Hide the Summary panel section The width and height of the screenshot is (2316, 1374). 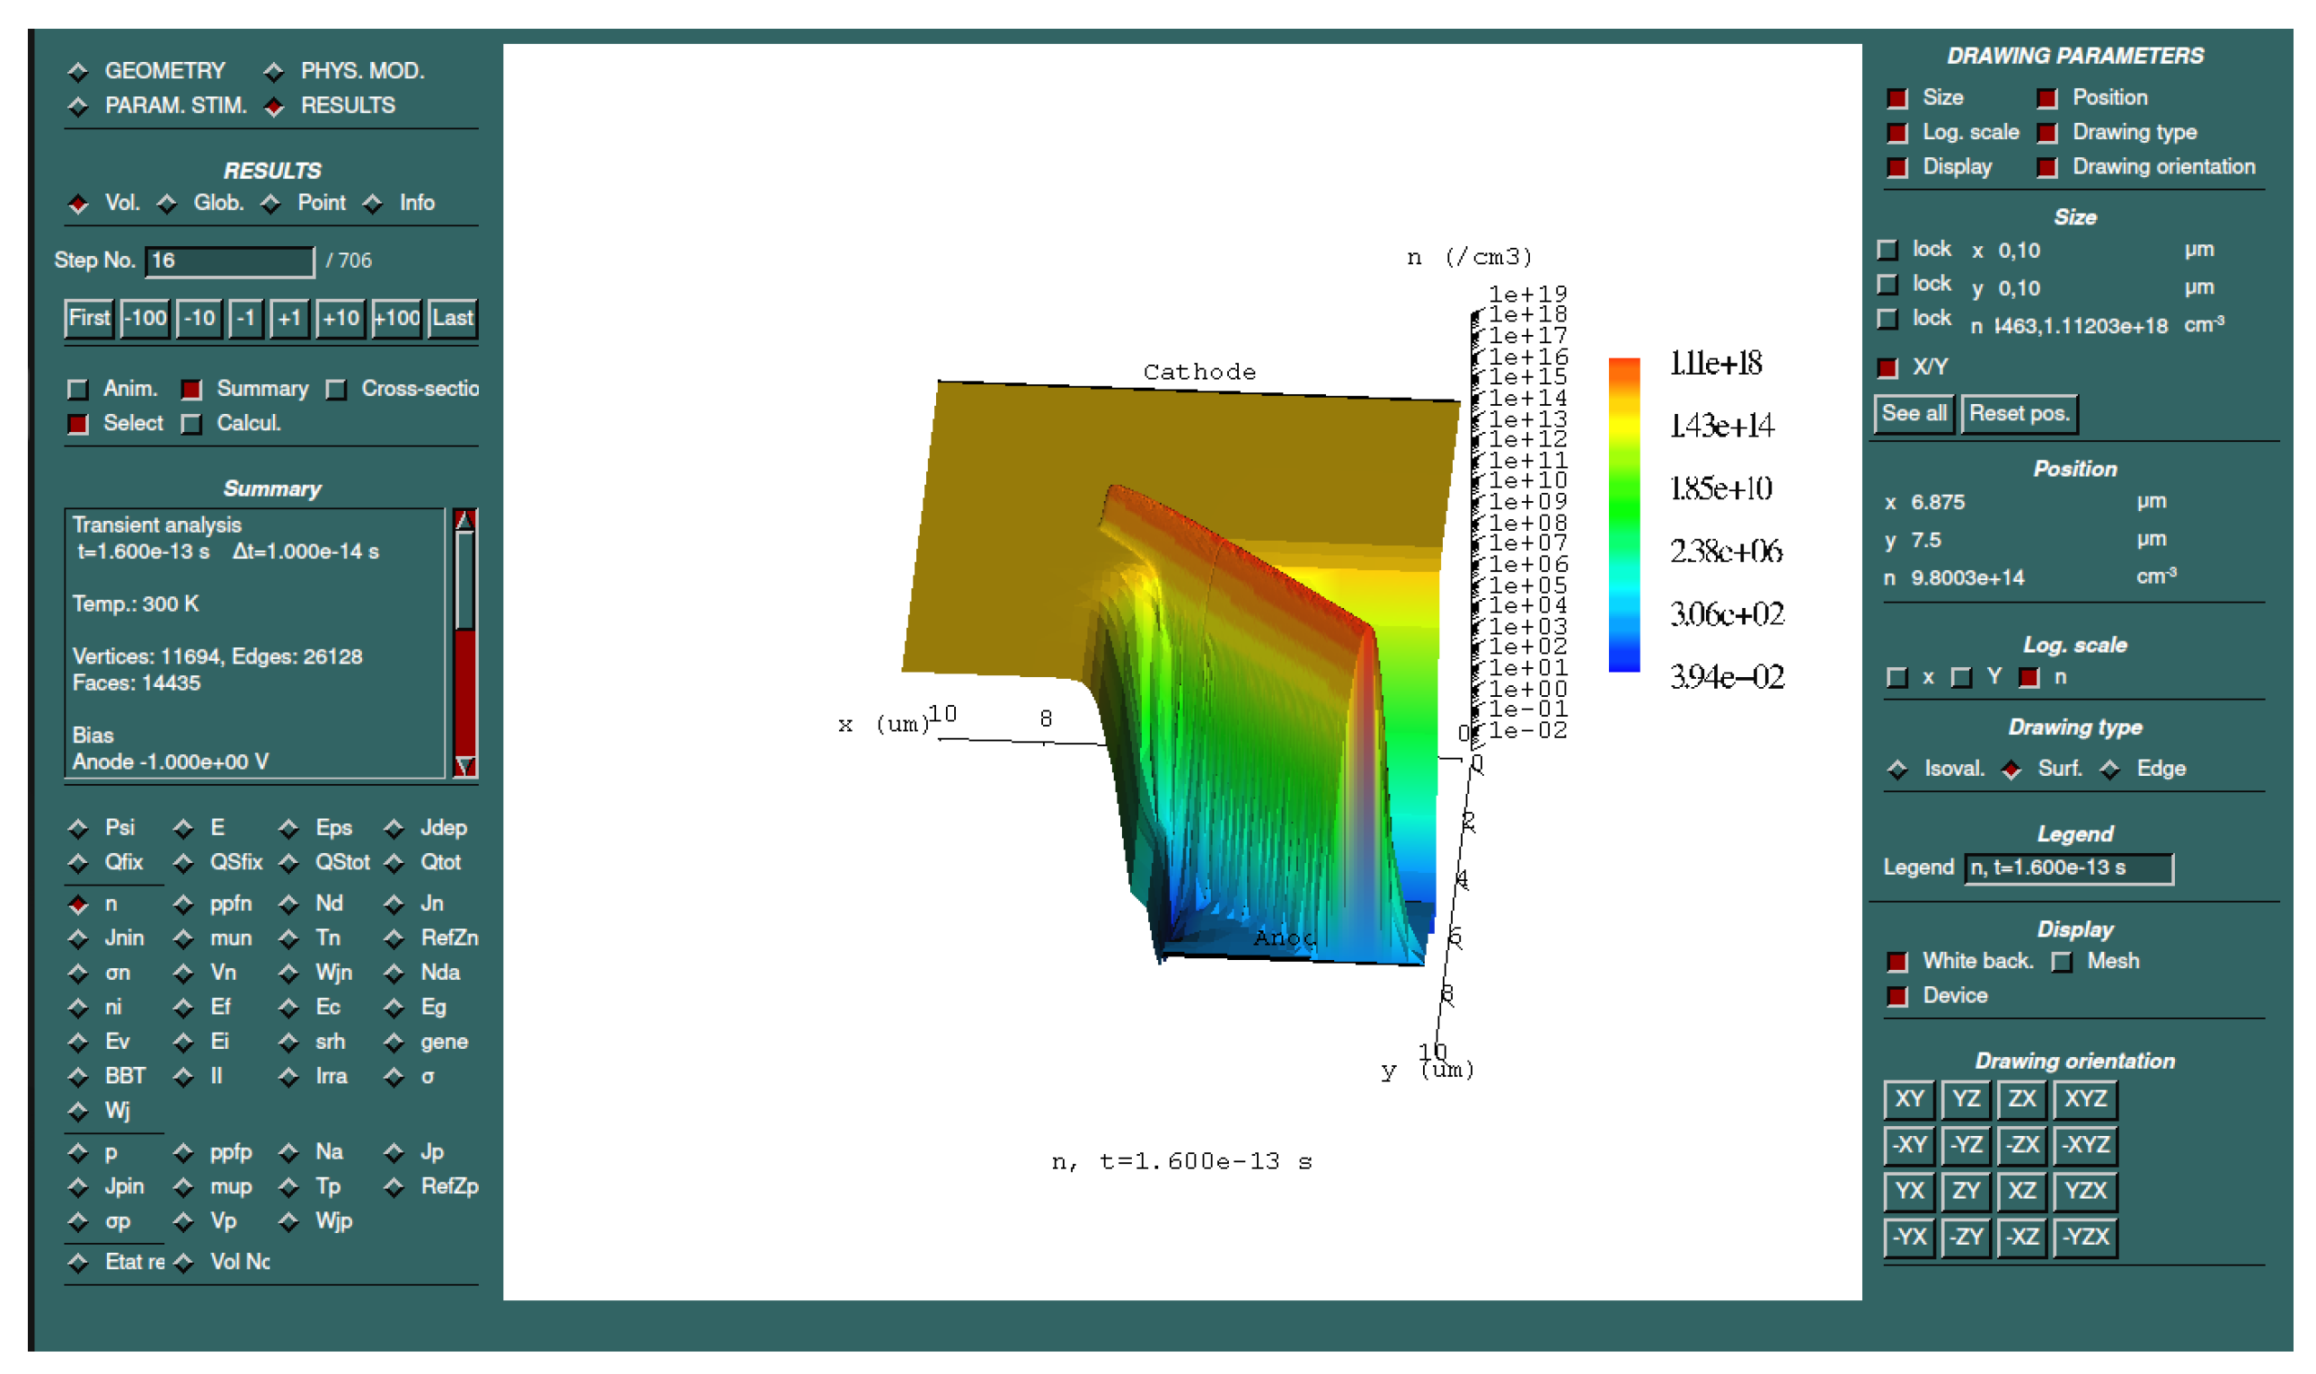click(190, 390)
